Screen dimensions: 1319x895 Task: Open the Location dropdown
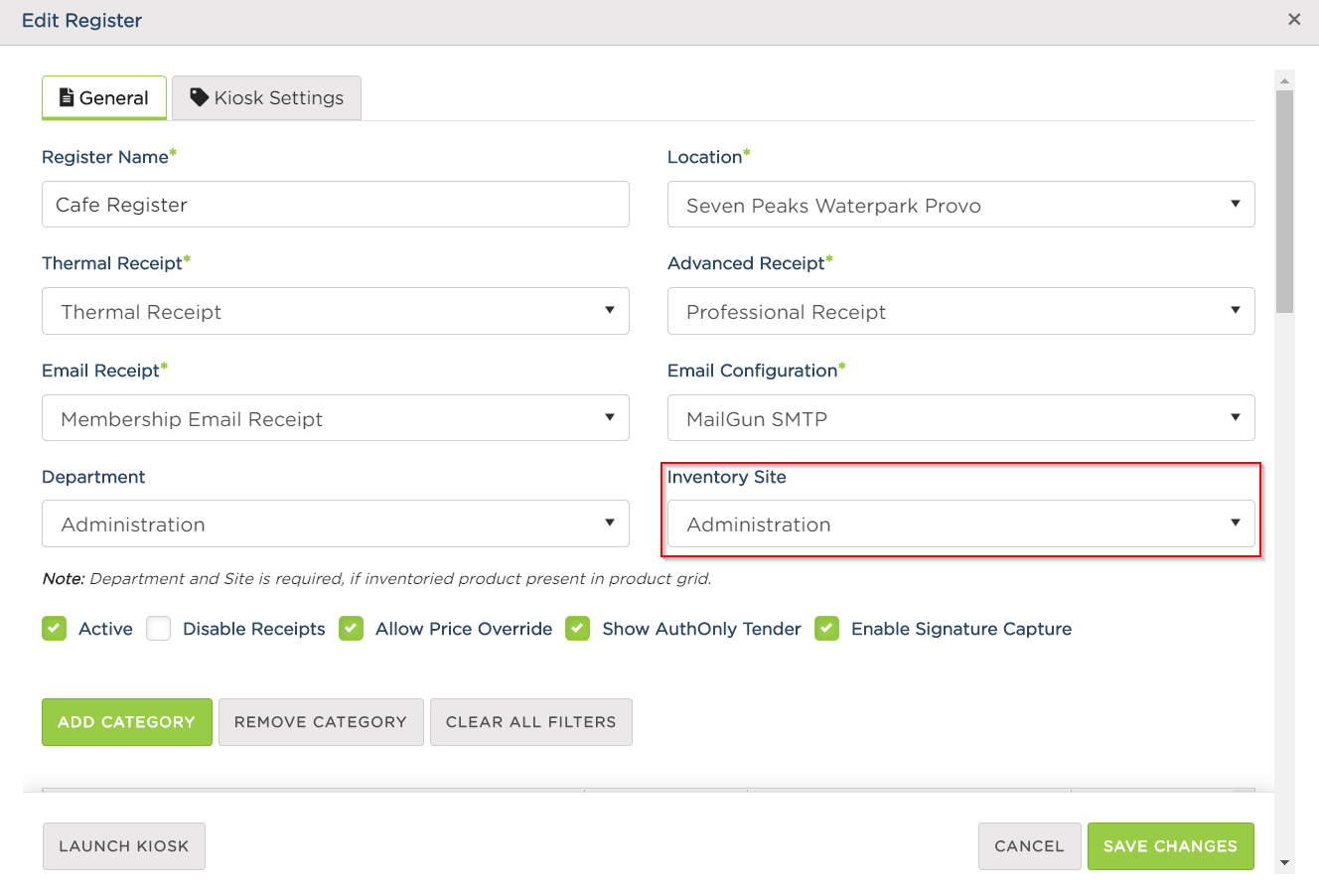960,205
